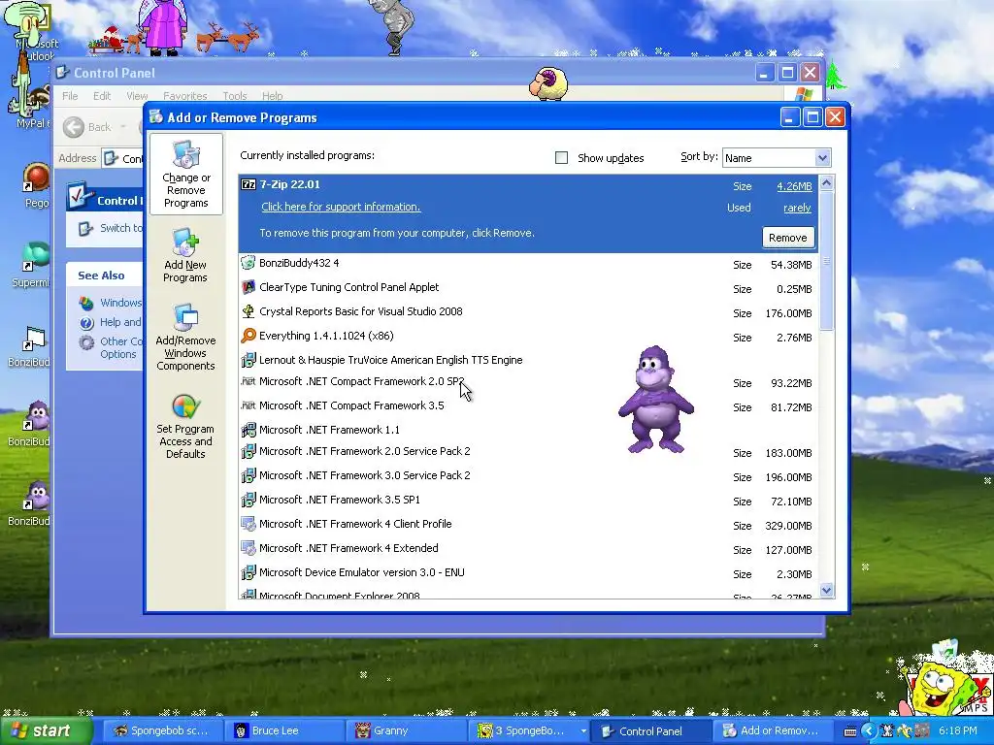Click the Start button
The height and width of the screenshot is (745, 994).
point(46,731)
